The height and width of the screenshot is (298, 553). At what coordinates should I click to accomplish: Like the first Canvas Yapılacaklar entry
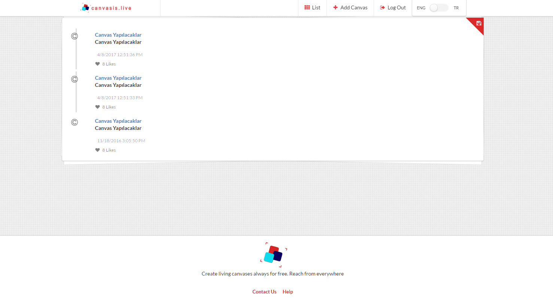click(x=97, y=64)
